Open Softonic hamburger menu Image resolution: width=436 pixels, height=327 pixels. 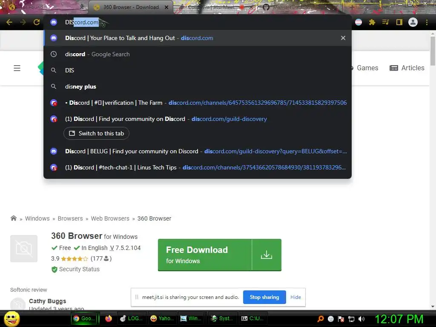[x=17, y=68]
